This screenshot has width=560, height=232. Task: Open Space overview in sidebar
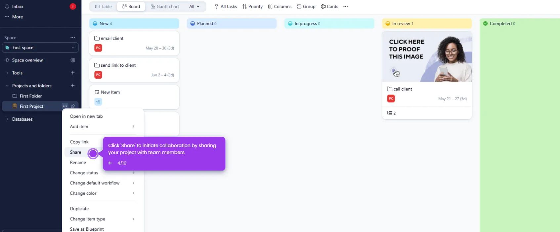coord(27,60)
